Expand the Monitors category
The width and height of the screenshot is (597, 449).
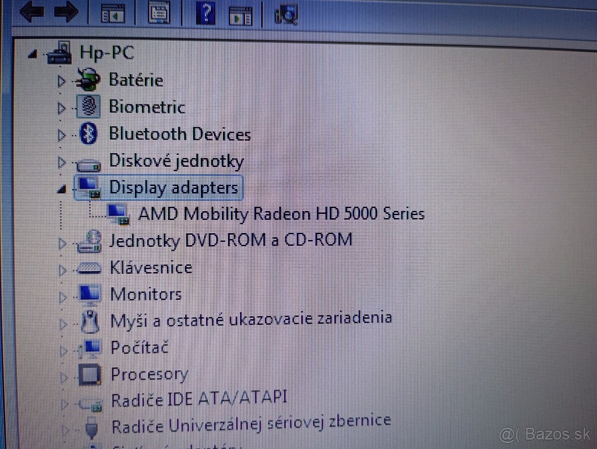pyautogui.click(x=62, y=297)
